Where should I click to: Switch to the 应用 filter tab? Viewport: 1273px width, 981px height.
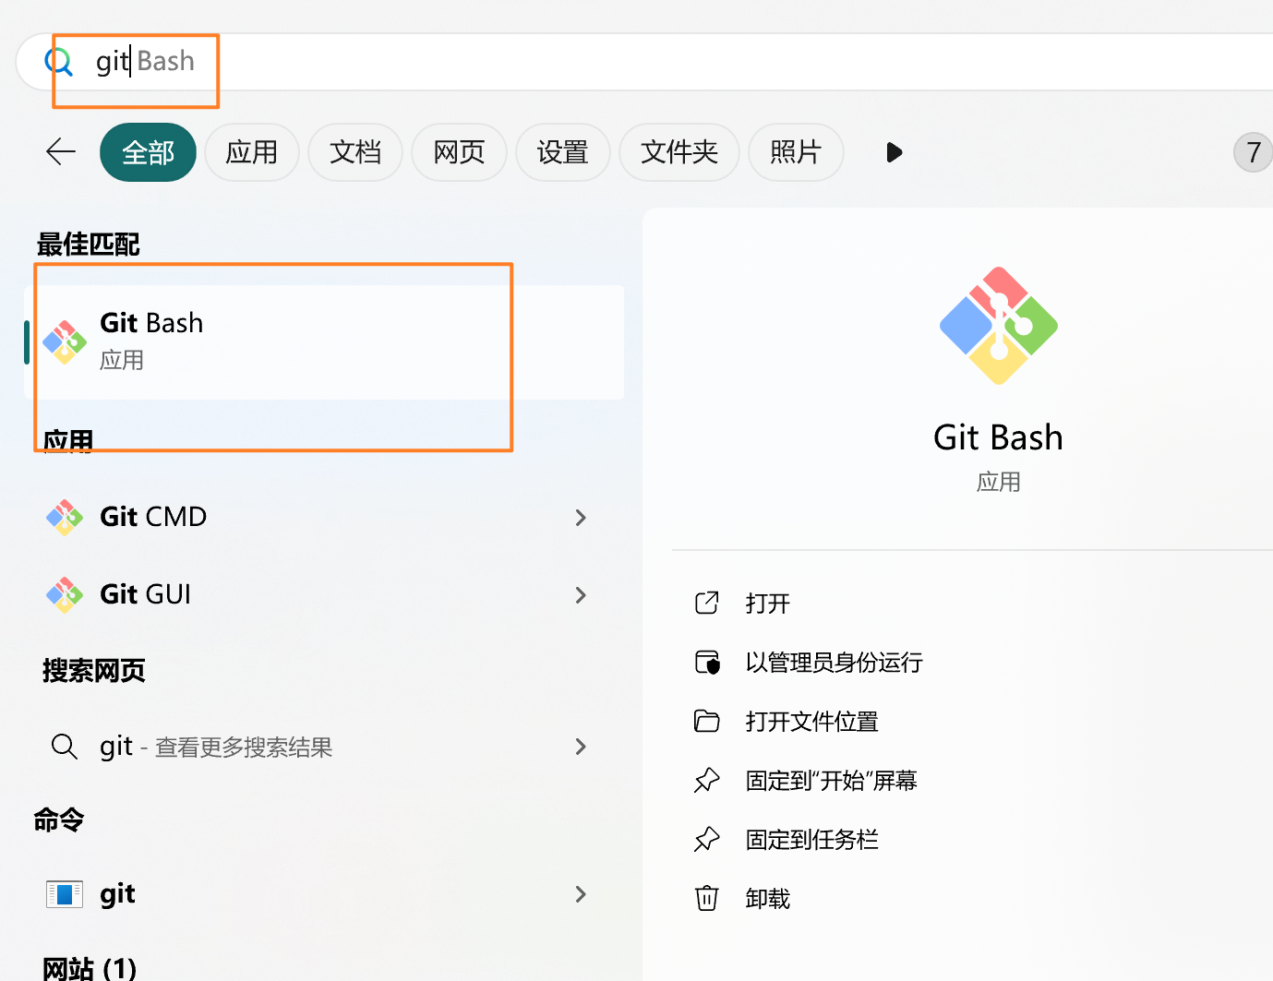tap(252, 152)
